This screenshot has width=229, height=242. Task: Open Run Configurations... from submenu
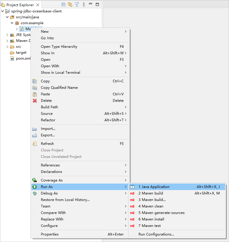coord(156,234)
